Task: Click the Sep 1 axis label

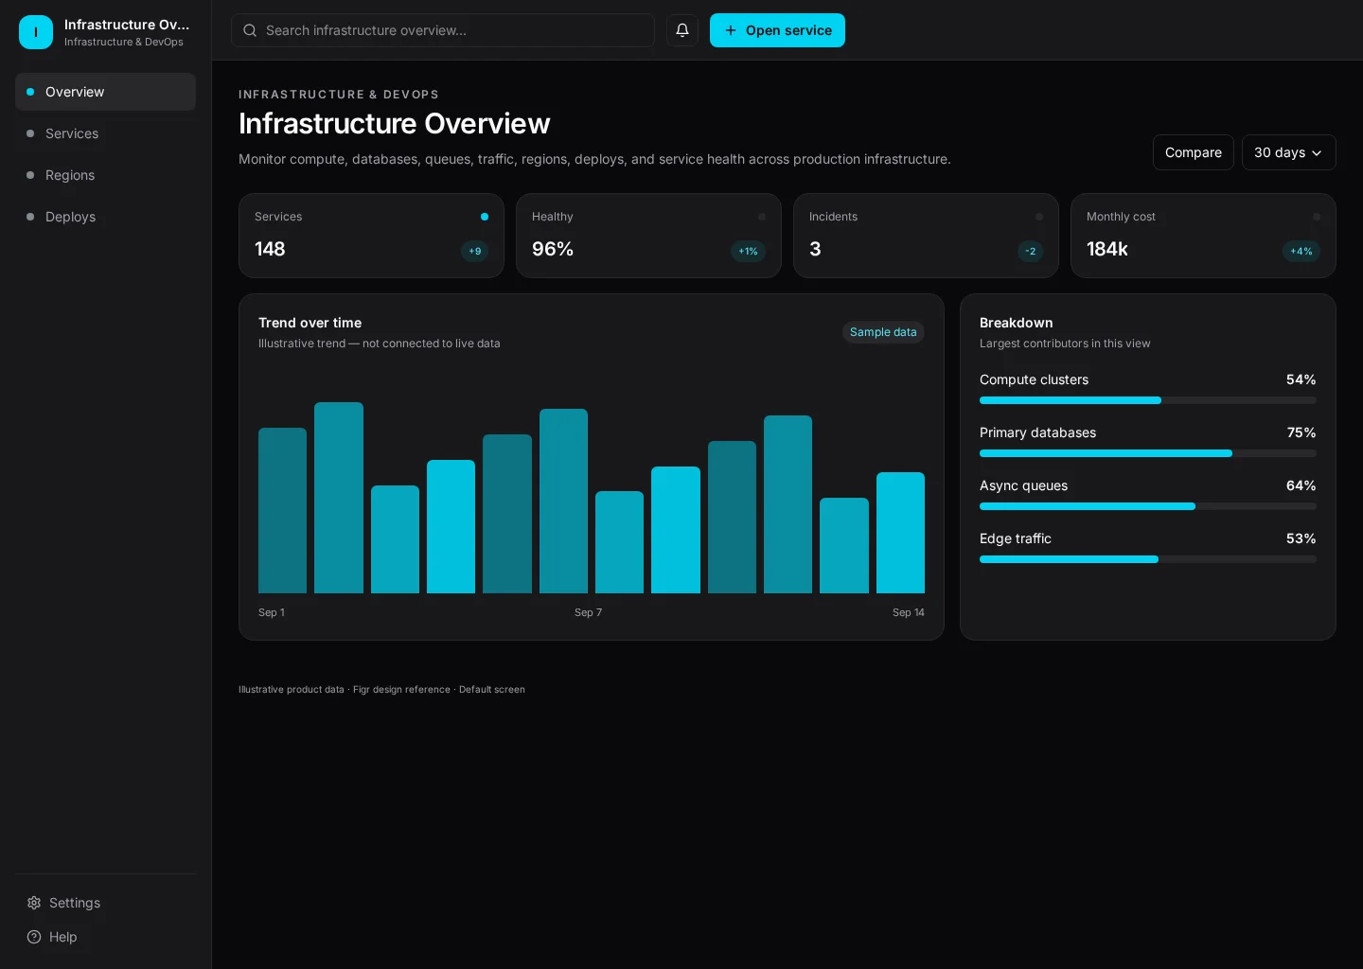Action: 272,612
